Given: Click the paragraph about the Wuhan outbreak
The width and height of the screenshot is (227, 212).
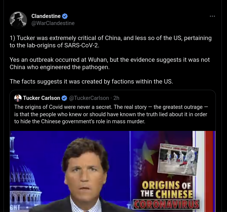Looking at the screenshot, I should coord(110,63).
